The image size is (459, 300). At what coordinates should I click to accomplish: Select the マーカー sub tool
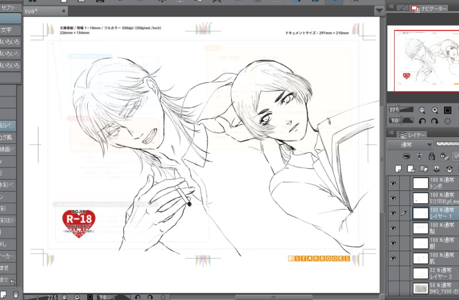(8, 256)
